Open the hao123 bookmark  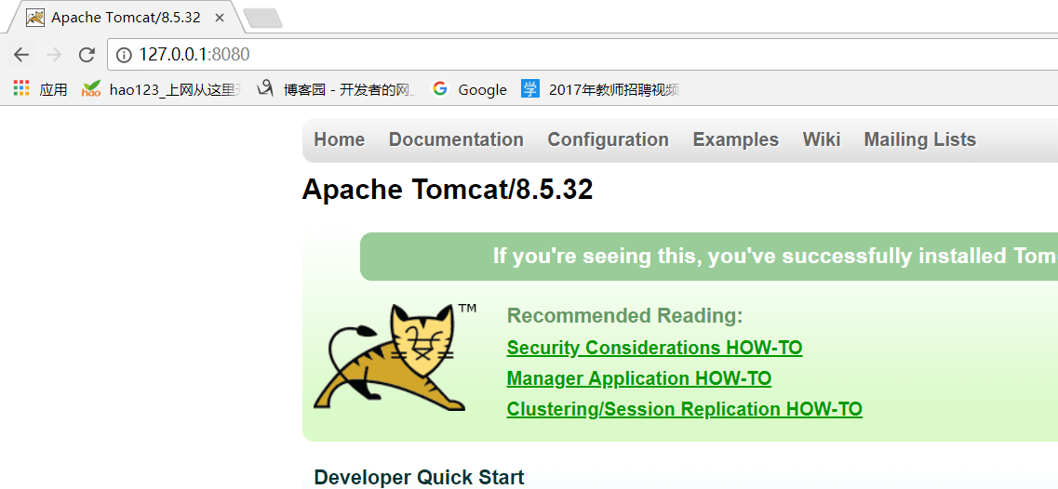pos(162,89)
